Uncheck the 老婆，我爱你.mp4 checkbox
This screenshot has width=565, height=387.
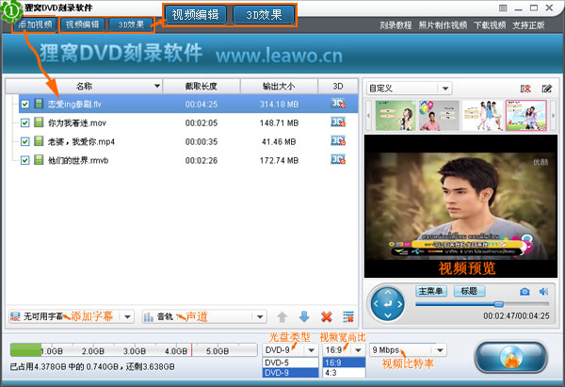[x=24, y=141]
